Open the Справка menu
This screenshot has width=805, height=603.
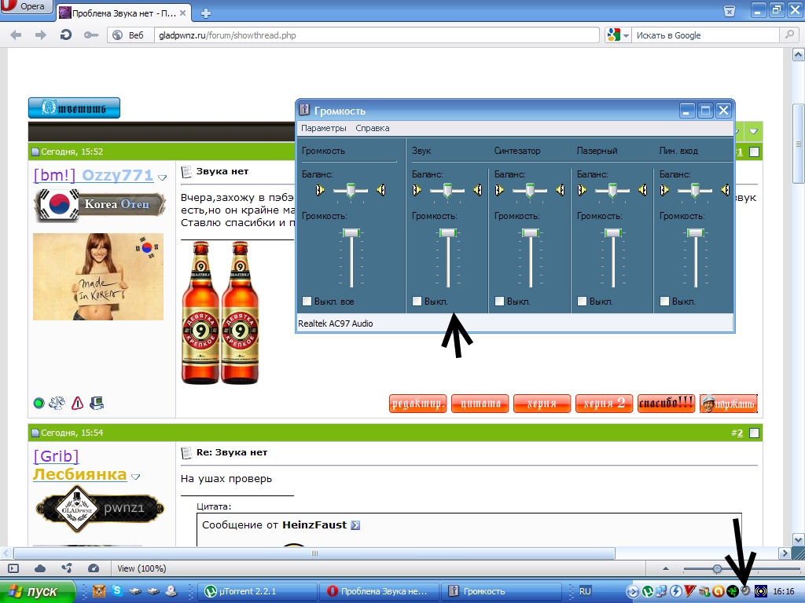pyautogui.click(x=372, y=128)
